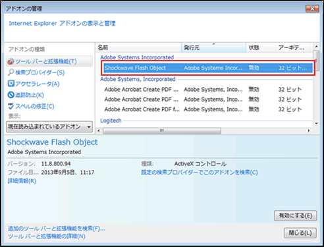Image resolution: width=324 pixels, height=247 pixels.
Task: Open the 現在読み込まれているアドオン dropdown
Action: 49,126
